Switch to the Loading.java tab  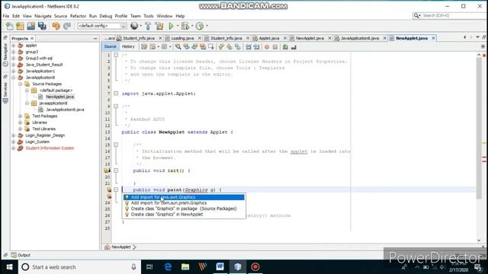tap(182, 38)
